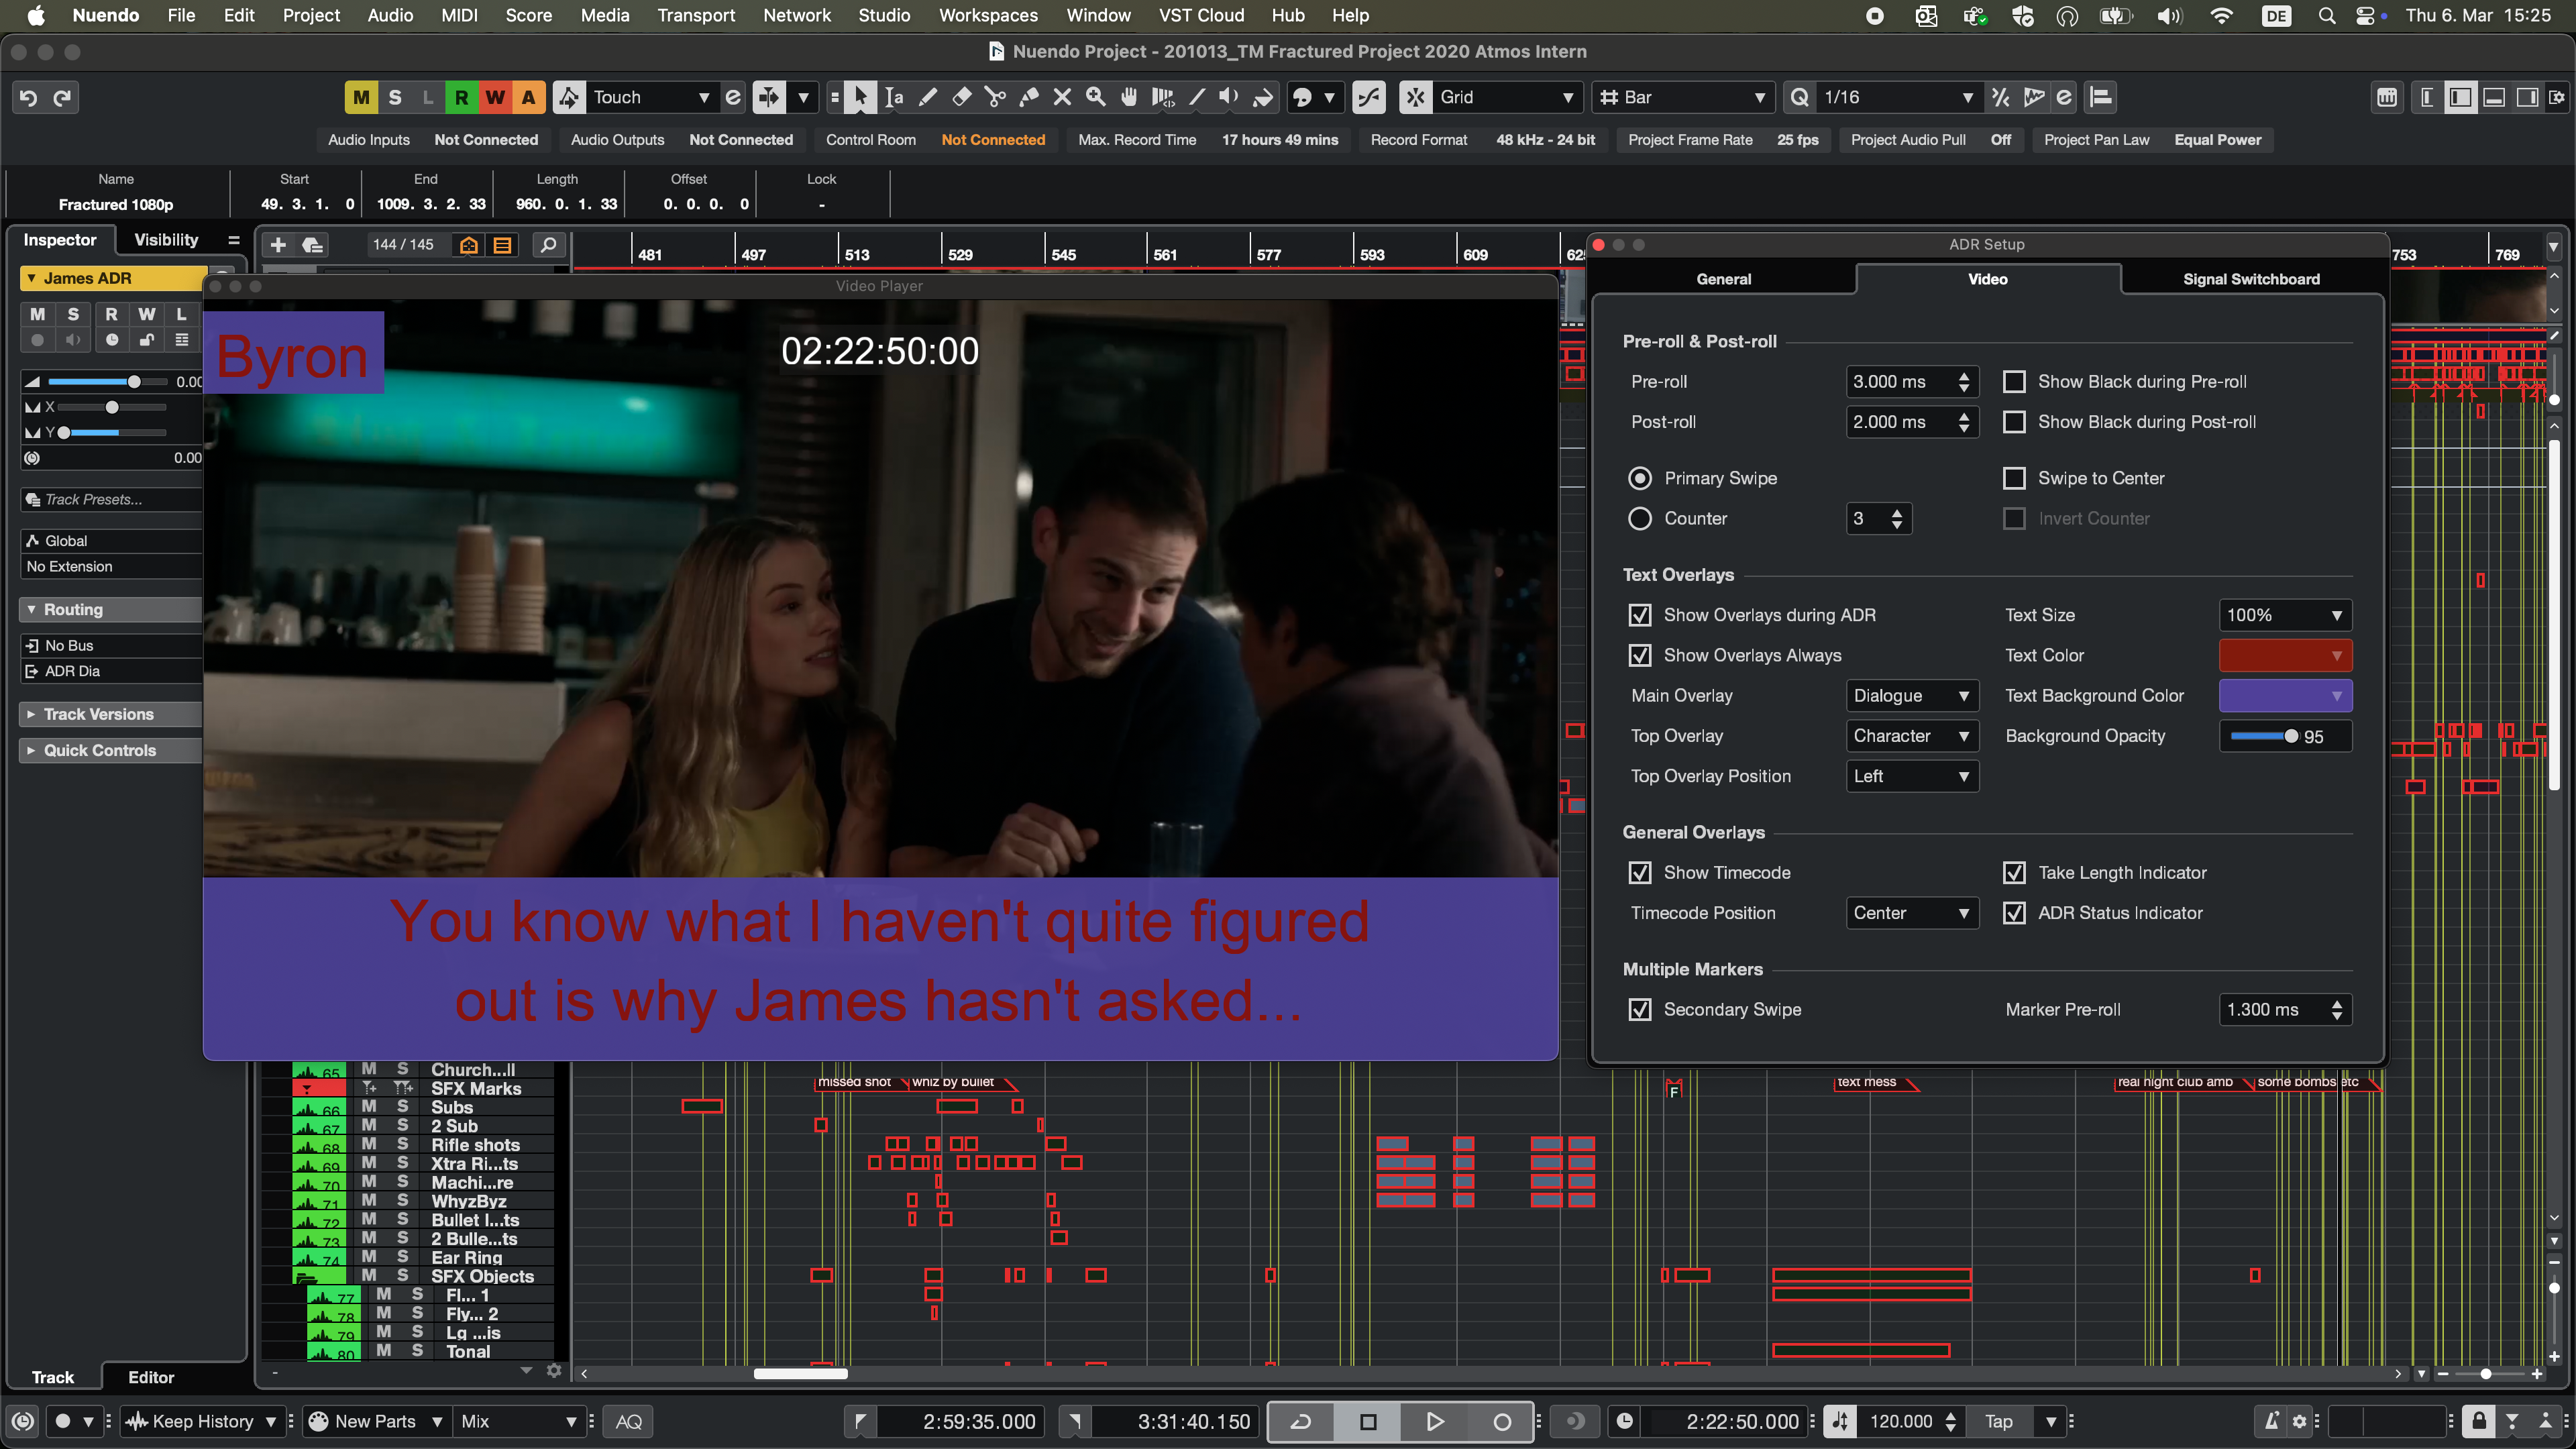Viewport: 2576px width, 1449px height.
Task: Click the Add Track plus icon
Action: tap(278, 245)
